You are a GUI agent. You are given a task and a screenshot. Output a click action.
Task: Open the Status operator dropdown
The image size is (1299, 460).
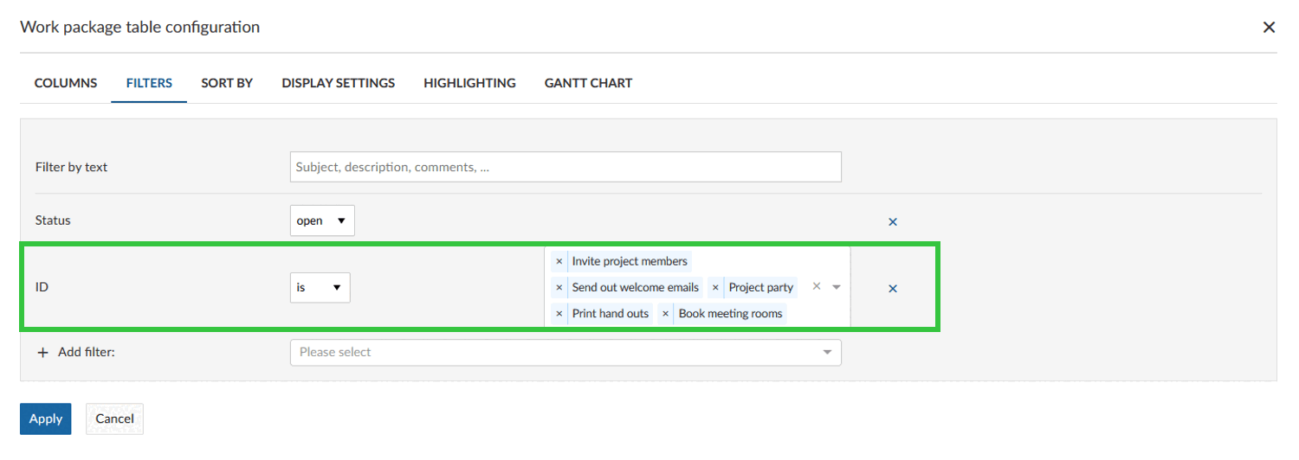322,220
